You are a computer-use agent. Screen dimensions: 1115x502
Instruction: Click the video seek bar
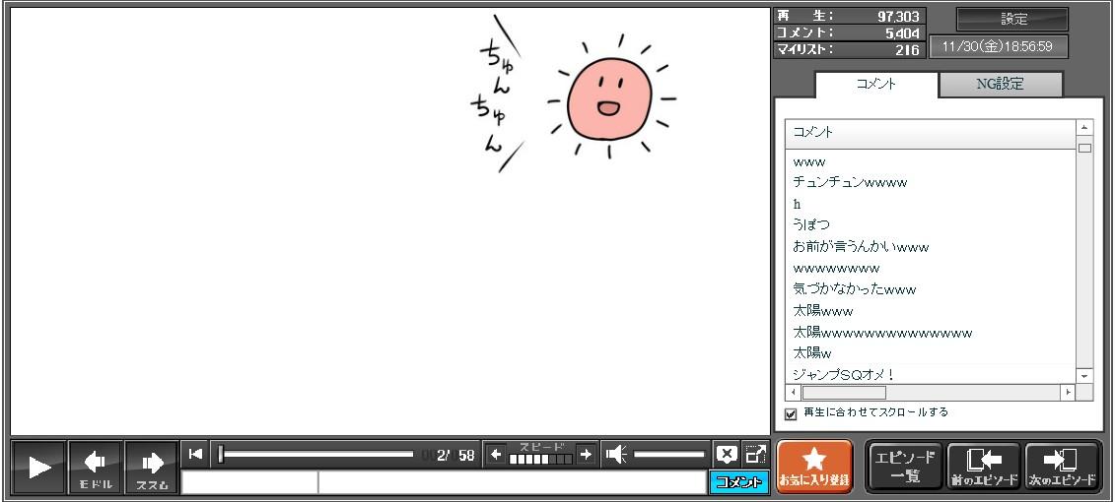[315, 454]
